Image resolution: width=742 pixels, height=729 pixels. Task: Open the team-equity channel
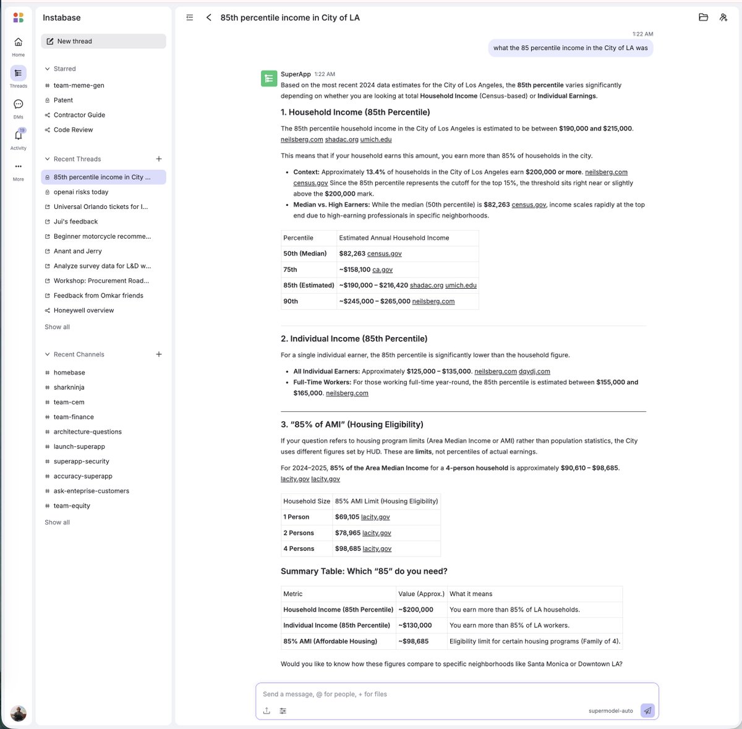tap(104, 506)
